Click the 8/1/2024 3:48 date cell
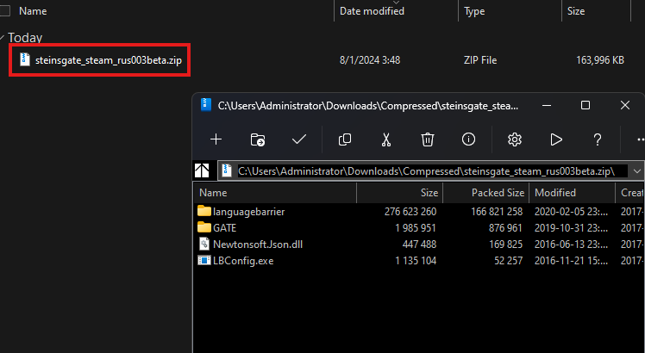This screenshot has height=353, width=645. click(x=370, y=60)
